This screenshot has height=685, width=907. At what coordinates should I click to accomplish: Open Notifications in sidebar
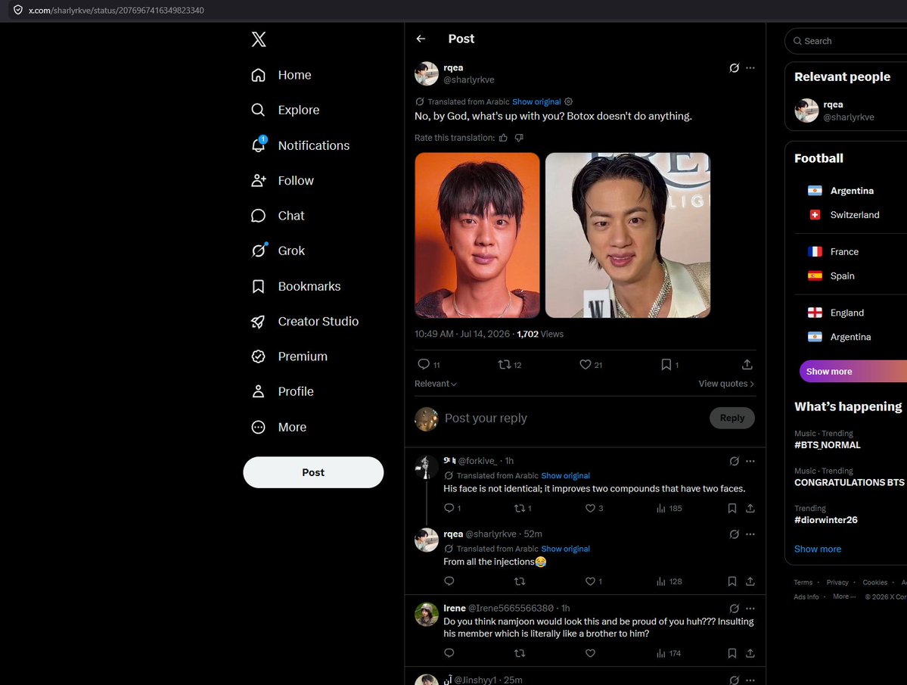tap(301, 145)
